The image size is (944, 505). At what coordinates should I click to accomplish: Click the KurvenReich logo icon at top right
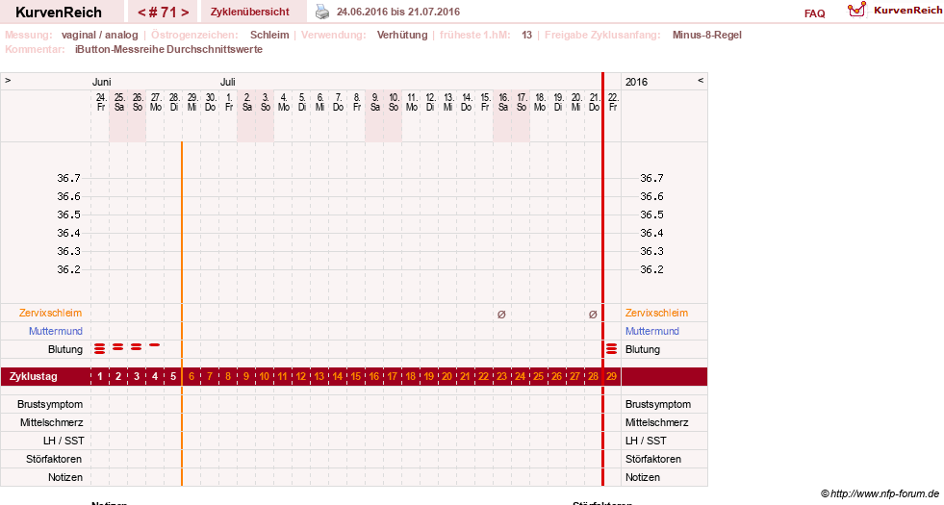coord(856,9)
